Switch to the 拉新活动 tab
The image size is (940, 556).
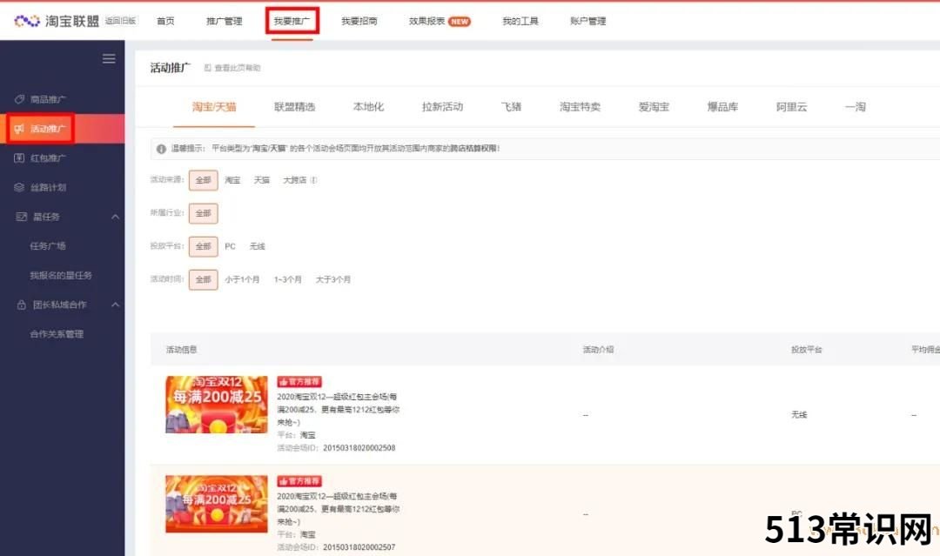pos(442,107)
